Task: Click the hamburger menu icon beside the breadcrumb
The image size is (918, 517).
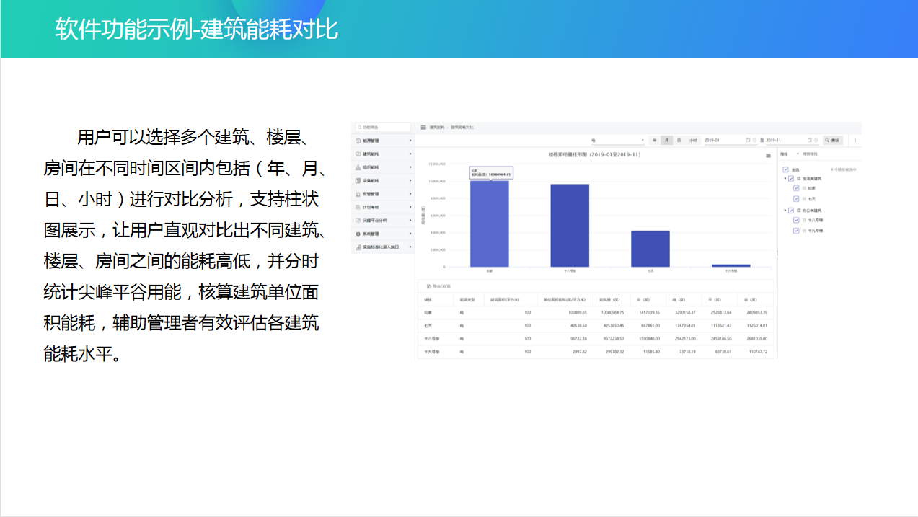Action: [x=423, y=127]
